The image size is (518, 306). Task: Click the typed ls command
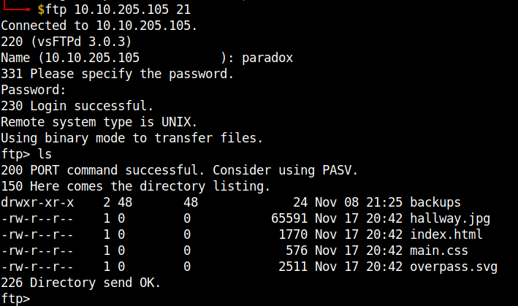45,154
